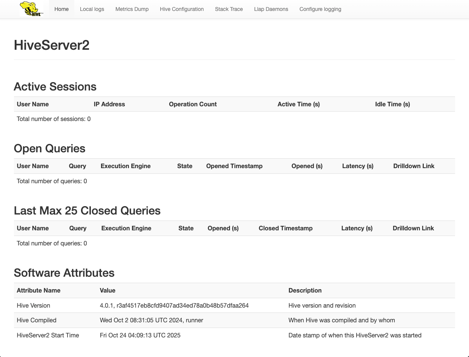Click the HiveServer2 Start Time value
Viewport: 469px width, 357px height.
[x=140, y=335]
